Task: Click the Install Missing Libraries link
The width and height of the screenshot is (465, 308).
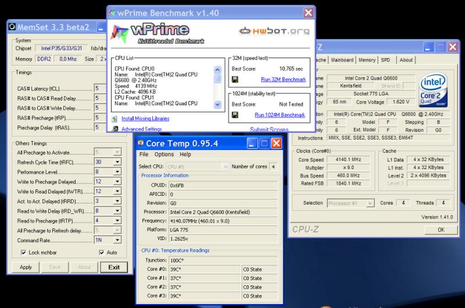Action: pyautogui.click(x=145, y=119)
